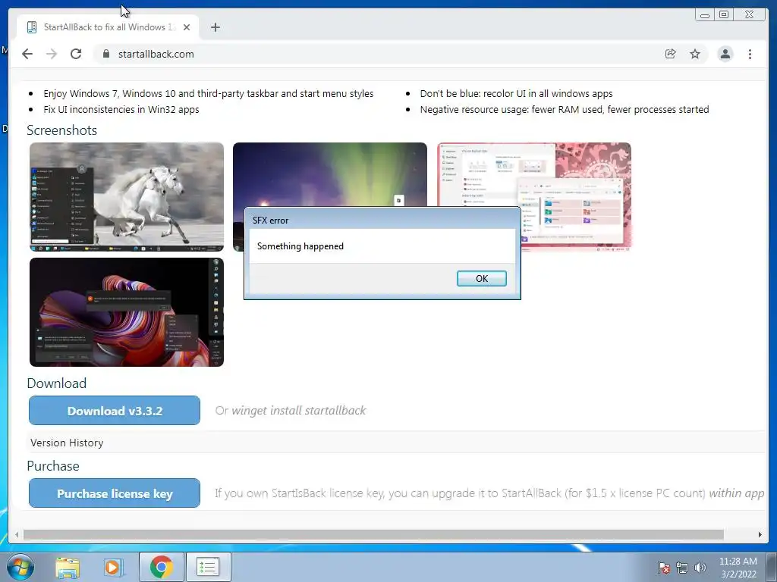This screenshot has width=777, height=582.
Task: Click the 'Enjoy Windows 7, Windows 10' bullet text
Action: click(209, 93)
